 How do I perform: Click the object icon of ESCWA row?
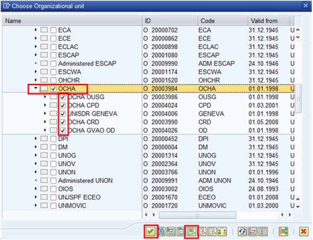pos(44,72)
